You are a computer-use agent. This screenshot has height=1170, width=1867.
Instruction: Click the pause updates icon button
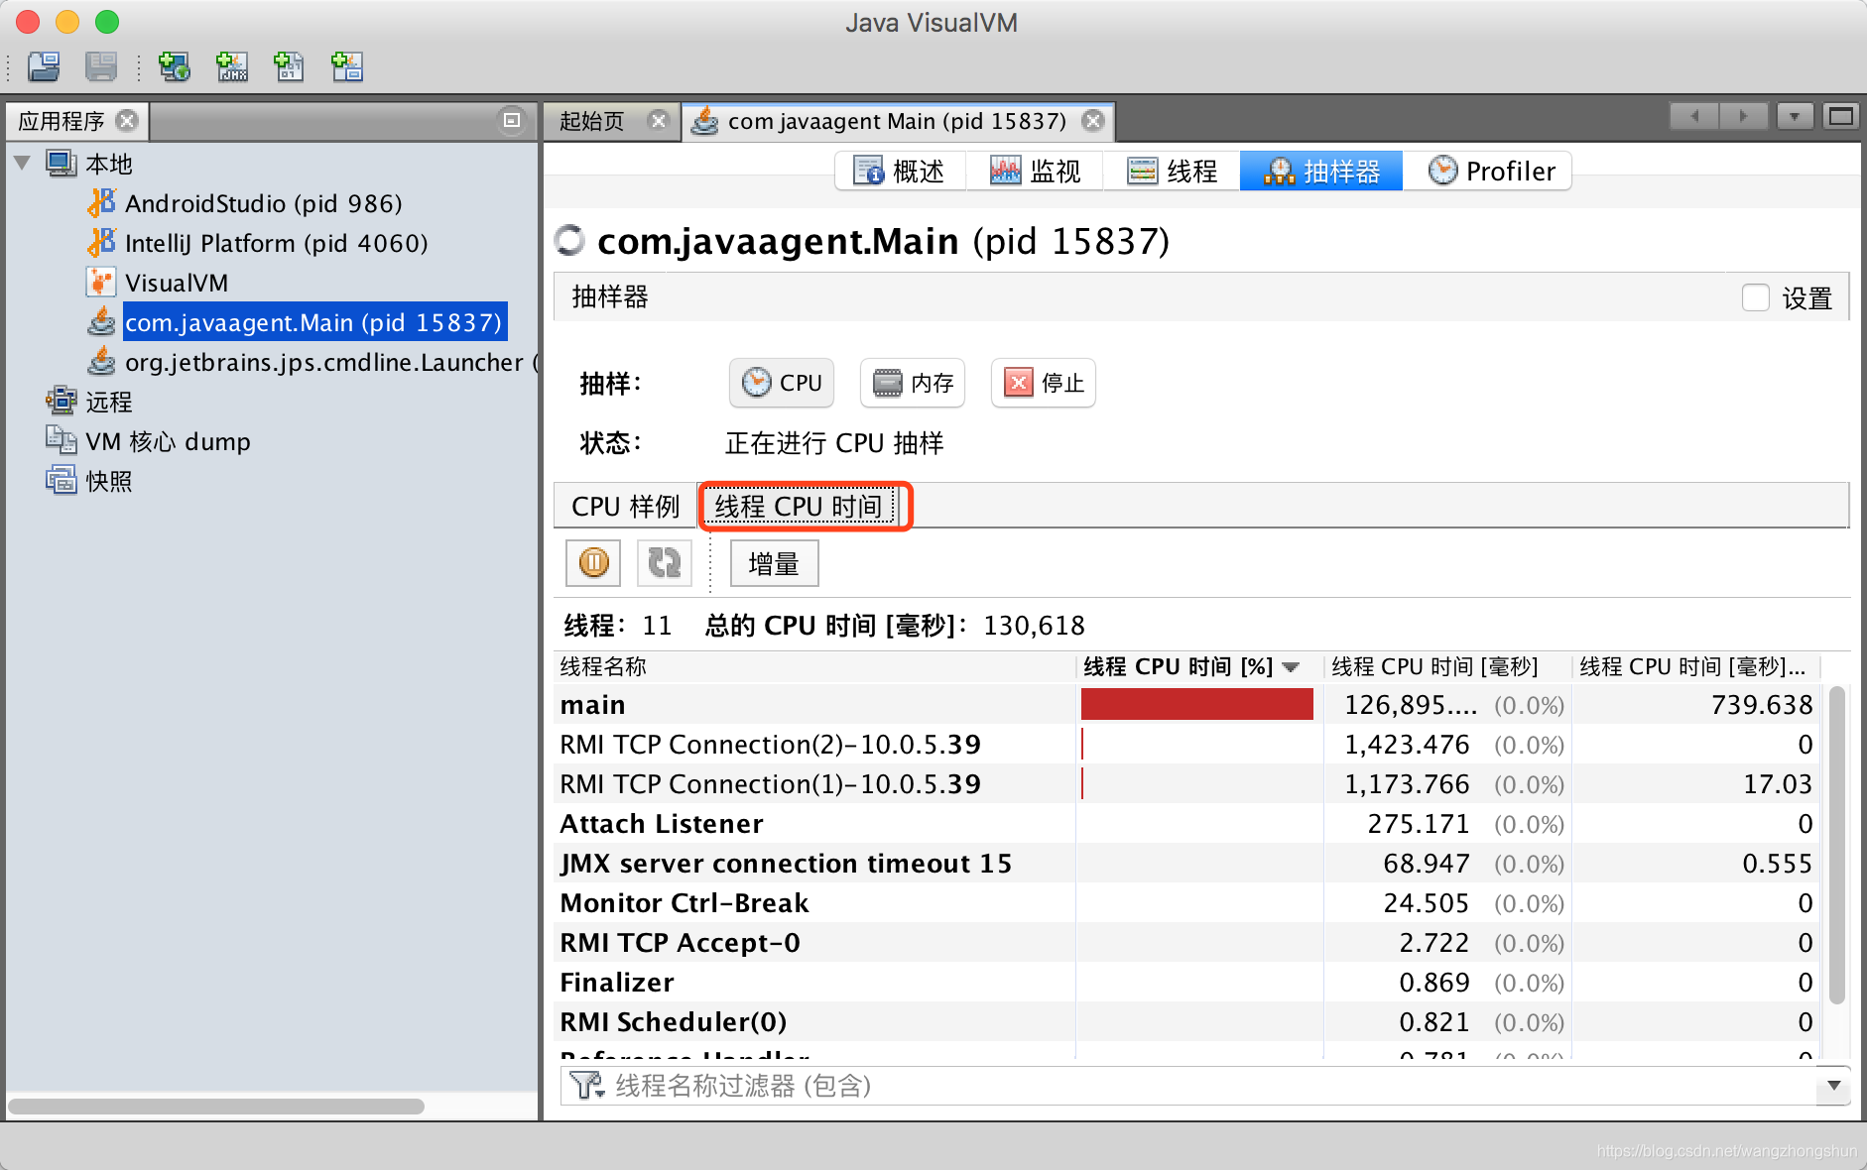pyautogui.click(x=593, y=563)
